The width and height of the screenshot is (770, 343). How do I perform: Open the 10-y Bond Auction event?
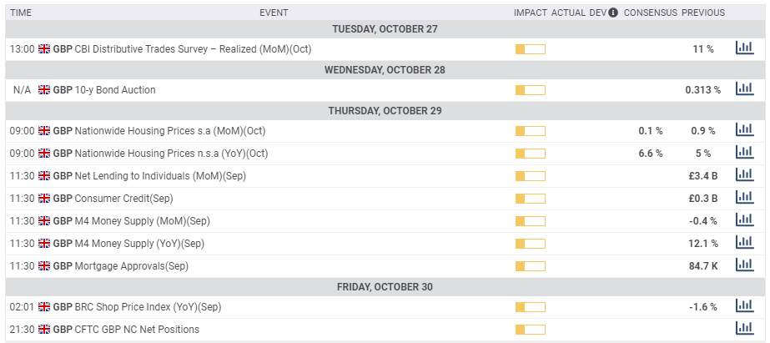115,90
